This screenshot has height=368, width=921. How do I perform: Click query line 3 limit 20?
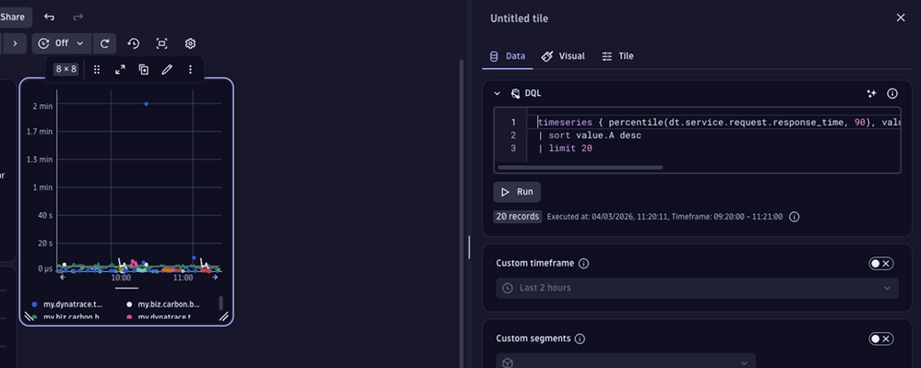click(565, 148)
